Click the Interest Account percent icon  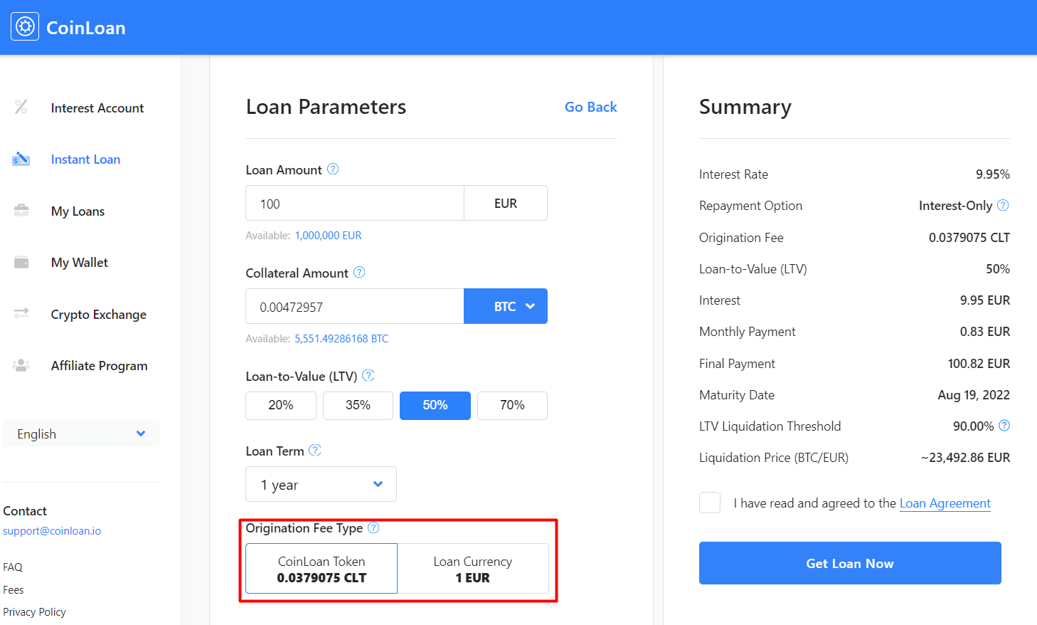tap(21, 107)
